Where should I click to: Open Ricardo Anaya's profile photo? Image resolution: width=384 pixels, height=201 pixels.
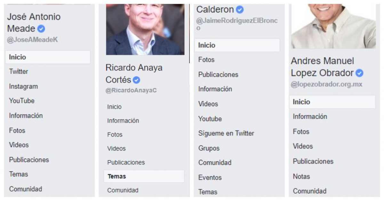(x=145, y=29)
